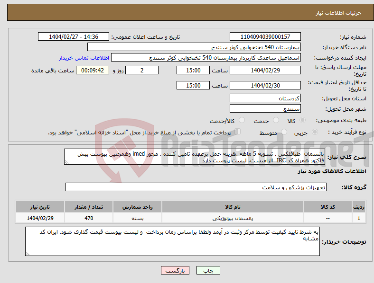Click the تعداد / مقدار column header
Viewport: 374px width, 283px height.
coord(89,207)
